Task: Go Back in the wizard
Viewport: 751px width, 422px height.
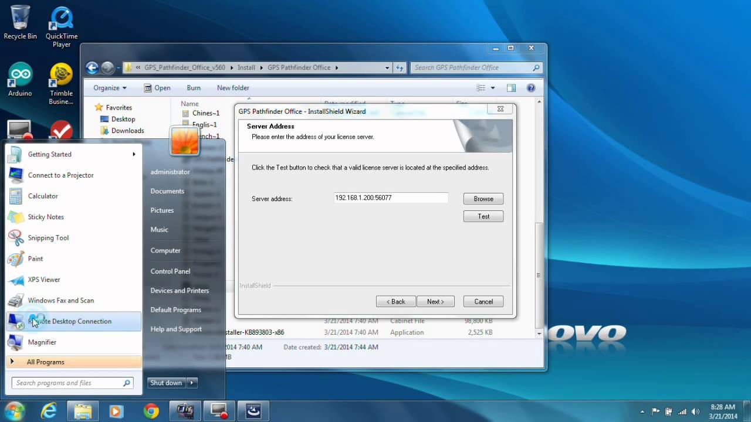Action: 396,301
